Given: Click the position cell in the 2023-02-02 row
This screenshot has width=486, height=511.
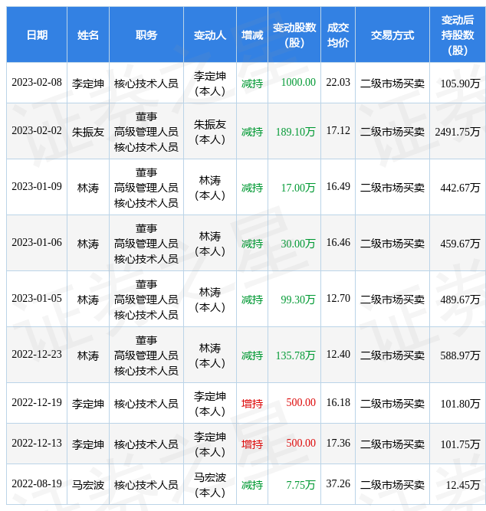Looking at the screenshot, I should click(x=146, y=132).
